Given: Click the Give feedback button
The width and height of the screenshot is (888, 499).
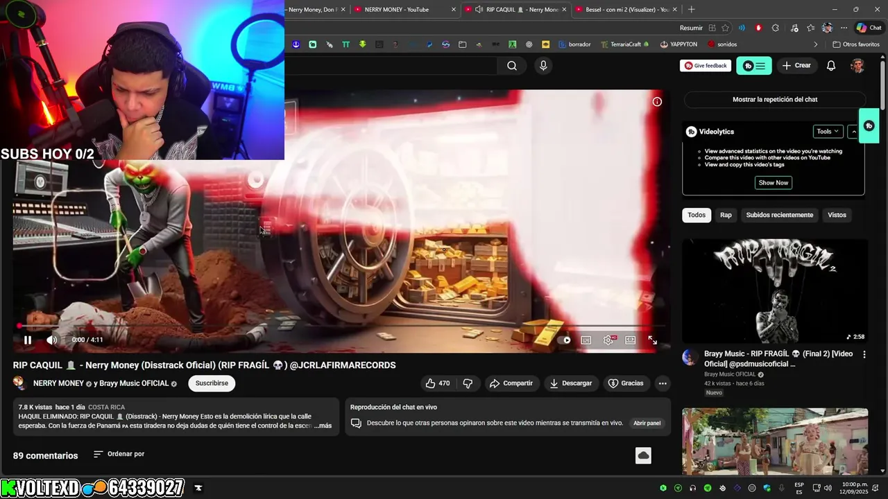Looking at the screenshot, I should point(706,66).
